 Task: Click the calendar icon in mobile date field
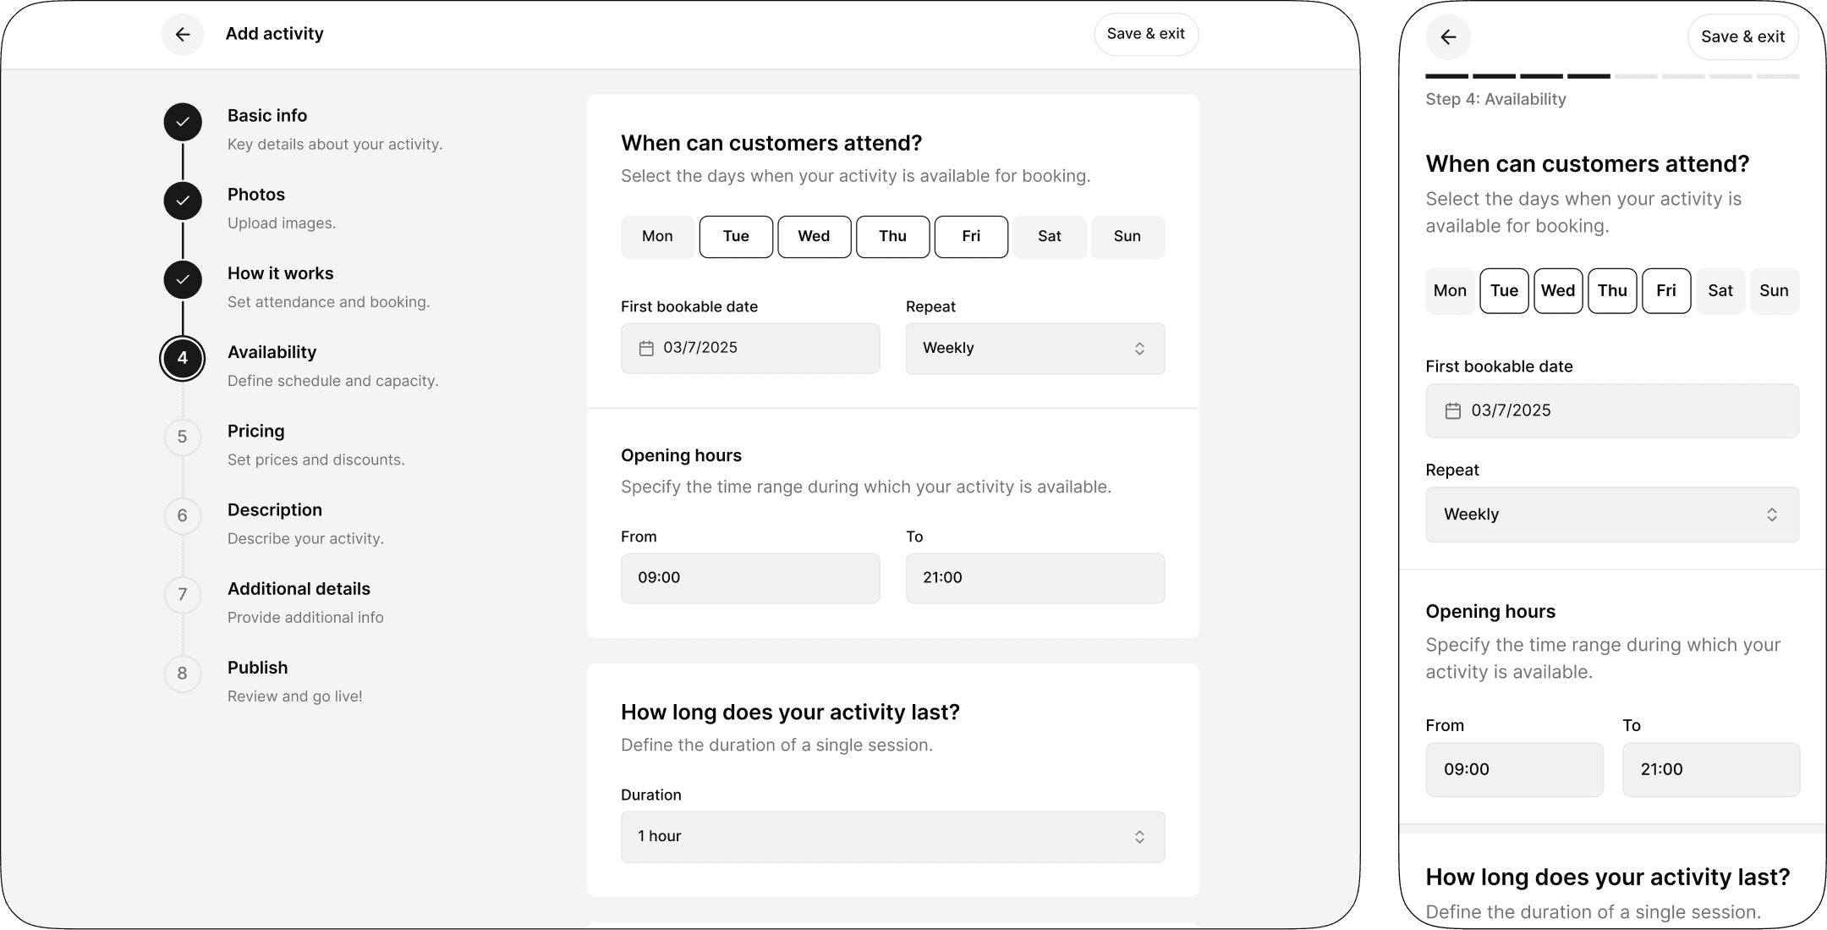1452,410
